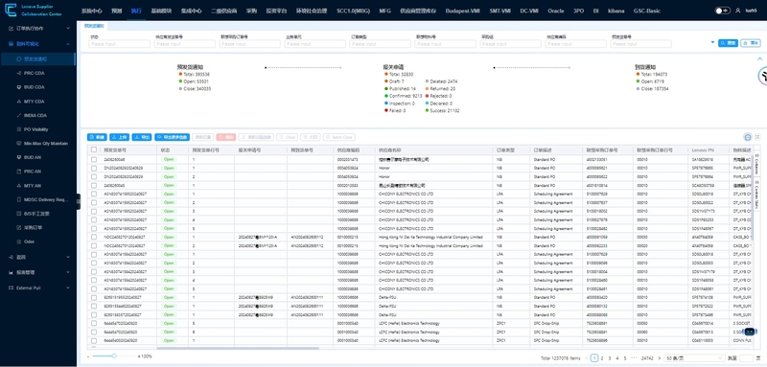Open PRC CDA in the sidebar
Image resolution: width=767 pixels, height=367 pixels.
[35, 73]
